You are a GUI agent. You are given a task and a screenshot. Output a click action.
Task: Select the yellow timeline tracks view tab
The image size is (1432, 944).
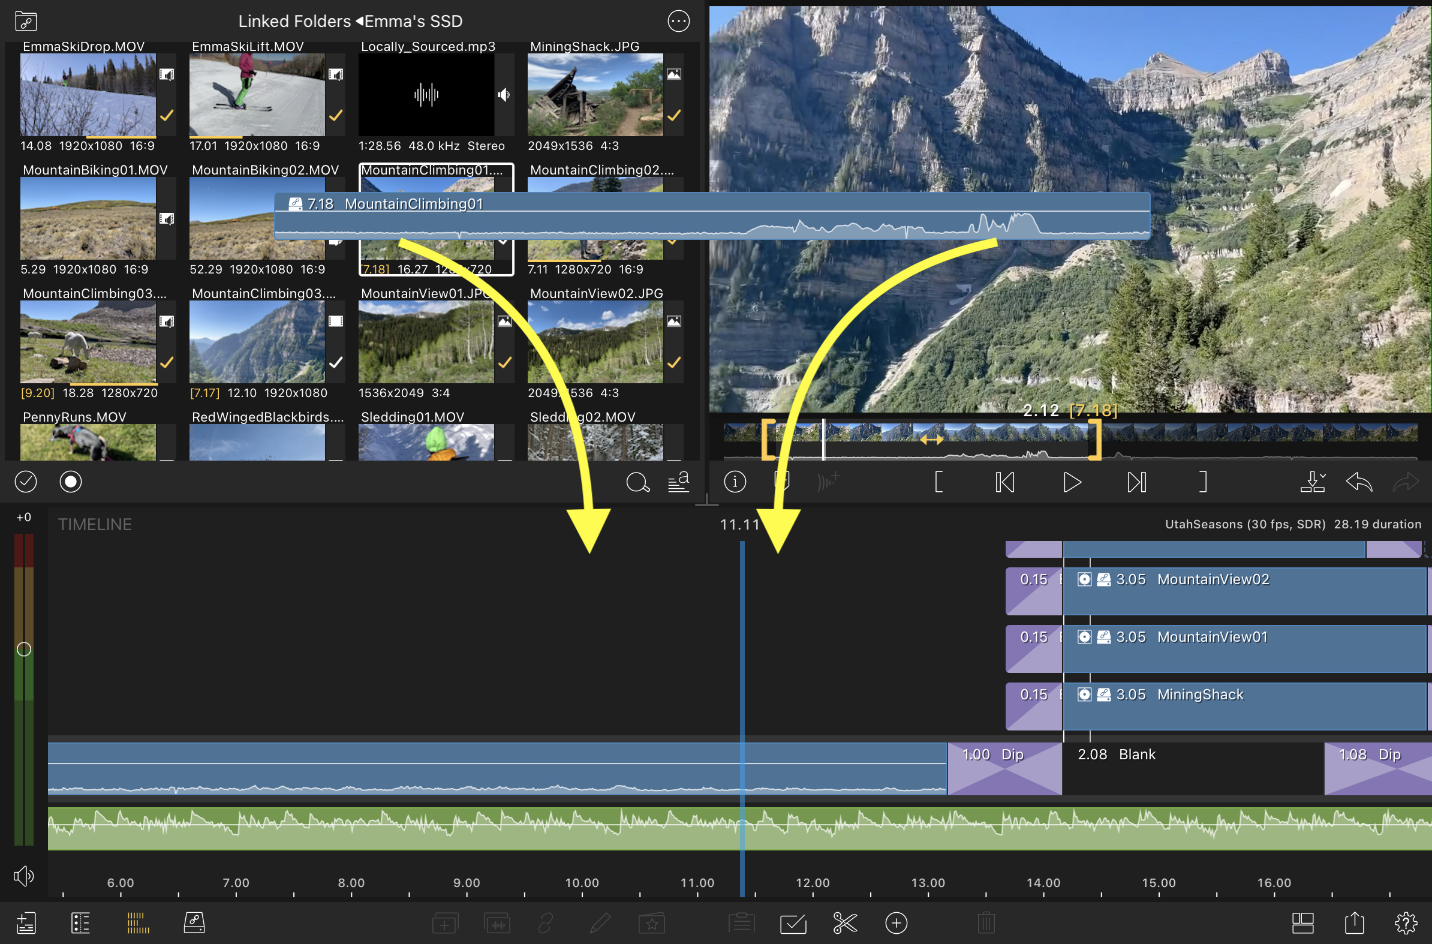[x=138, y=923]
